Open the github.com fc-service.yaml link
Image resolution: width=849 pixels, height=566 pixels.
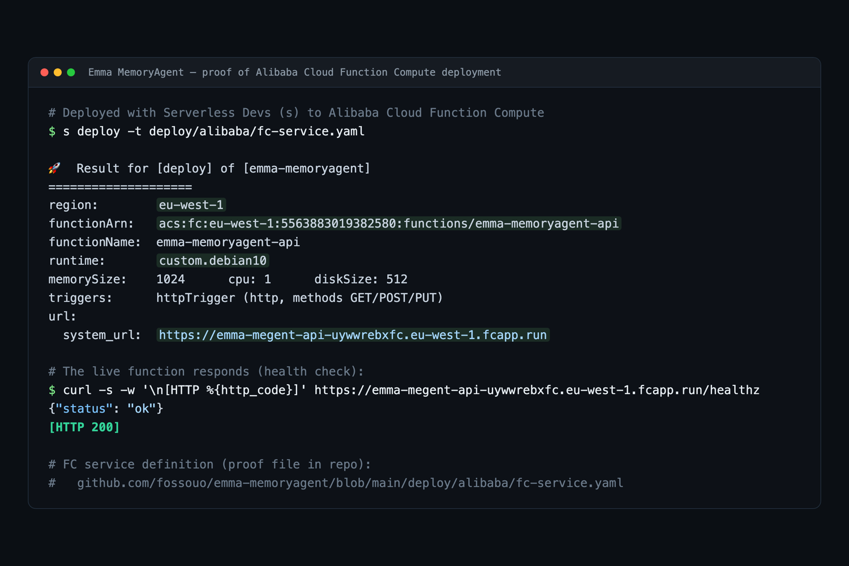pyautogui.click(x=350, y=483)
